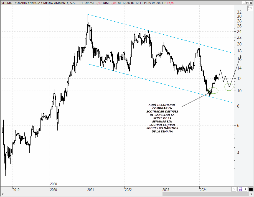Click the 2024 label on time axis
Image resolution: width=254 pixels, height=197 pixels.
[203, 190]
